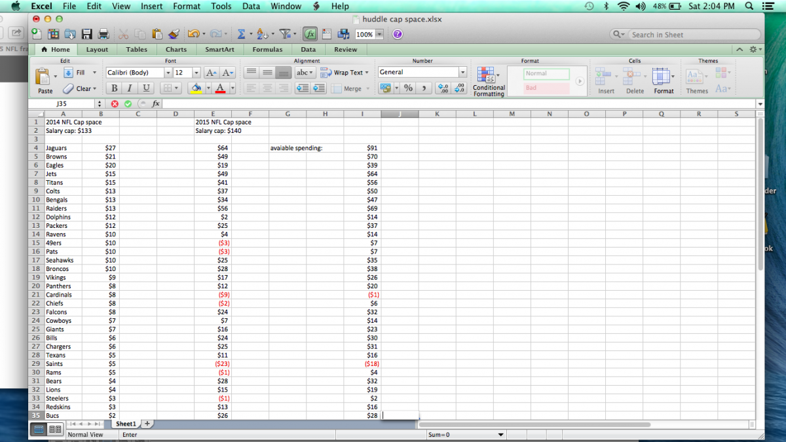The image size is (786, 442).
Task: Increase font size with A-up icon
Action: [x=212, y=73]
